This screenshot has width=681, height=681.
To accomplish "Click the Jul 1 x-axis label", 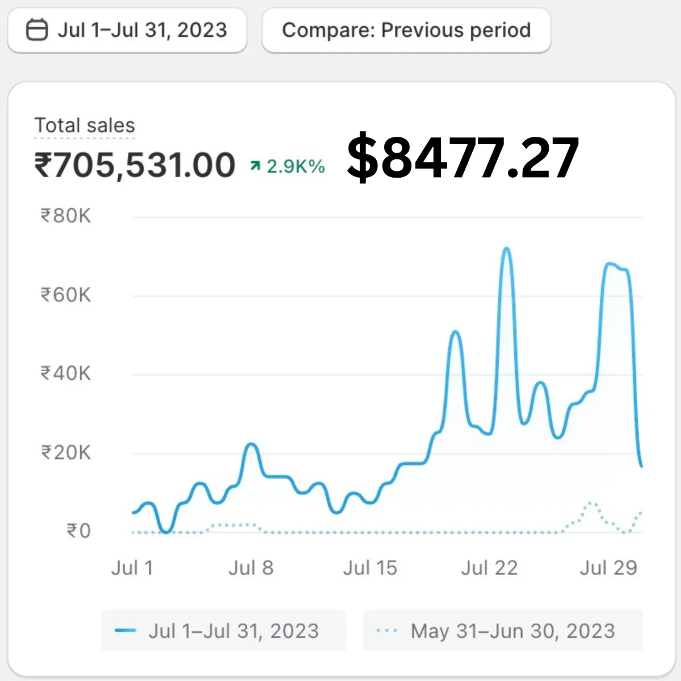I will [132, 567].
